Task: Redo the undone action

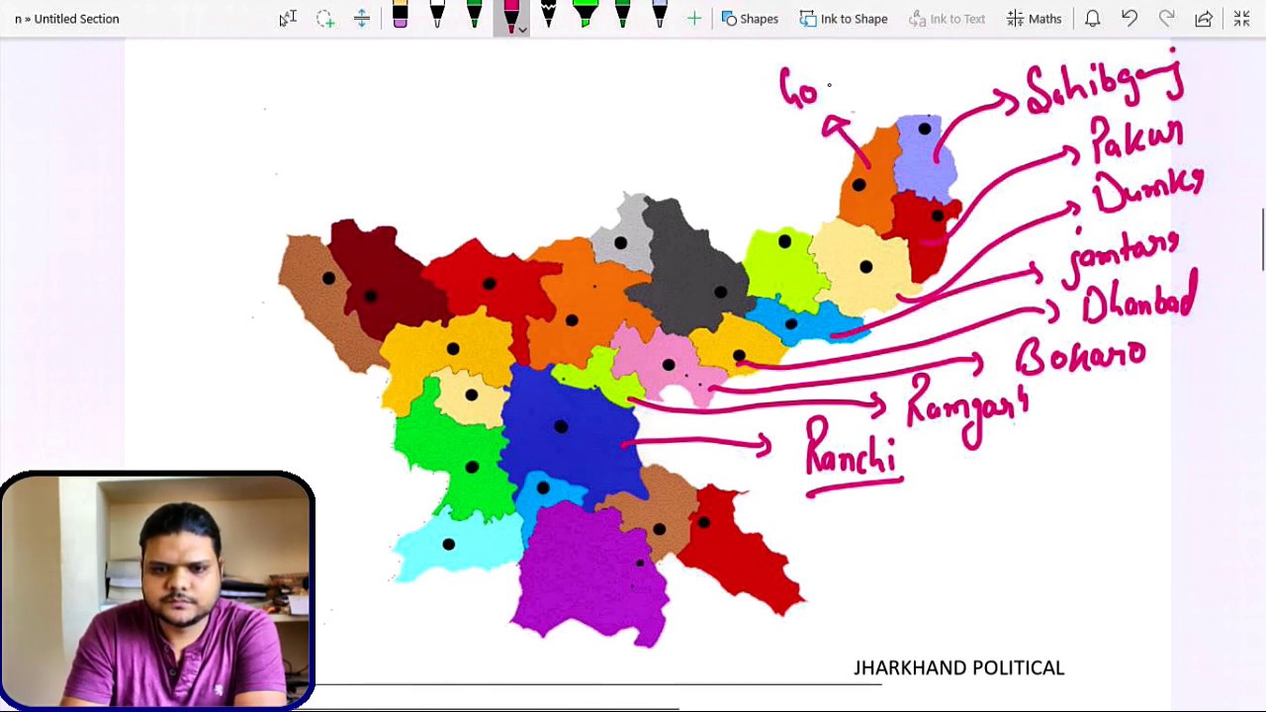Action: 1167,18
